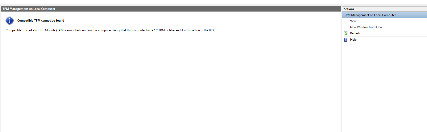Click the Actions pane header
This screenshot has height=132, width=427.
[x=385, y=9]
